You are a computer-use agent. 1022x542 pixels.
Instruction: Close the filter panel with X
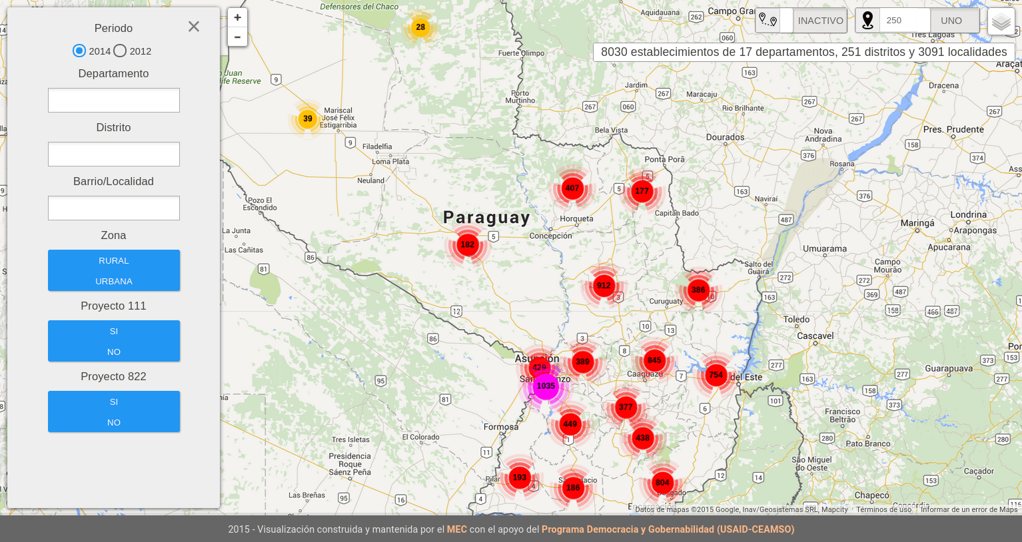194,27
